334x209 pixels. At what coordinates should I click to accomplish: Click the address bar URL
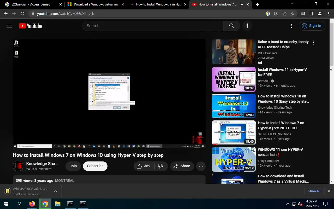click(65, 14)
